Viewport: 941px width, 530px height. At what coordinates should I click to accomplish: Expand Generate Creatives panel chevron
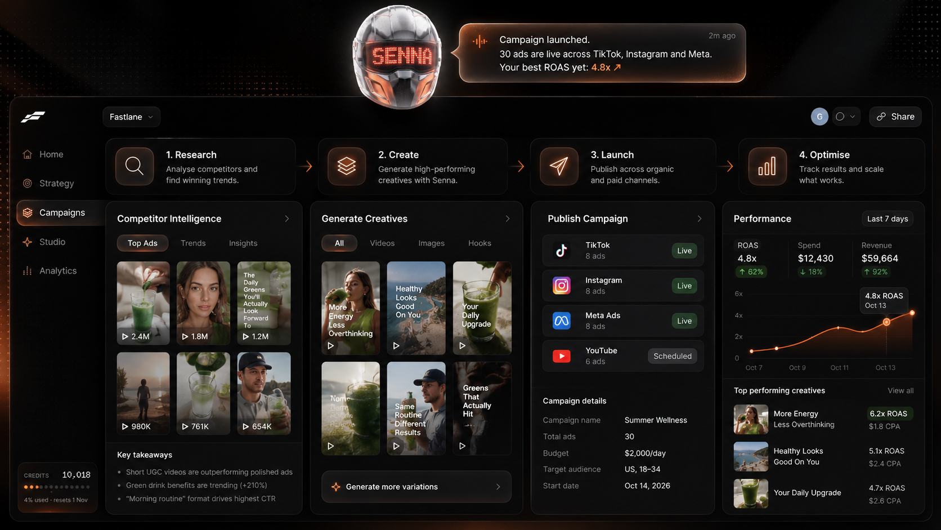tap(508, 219)
